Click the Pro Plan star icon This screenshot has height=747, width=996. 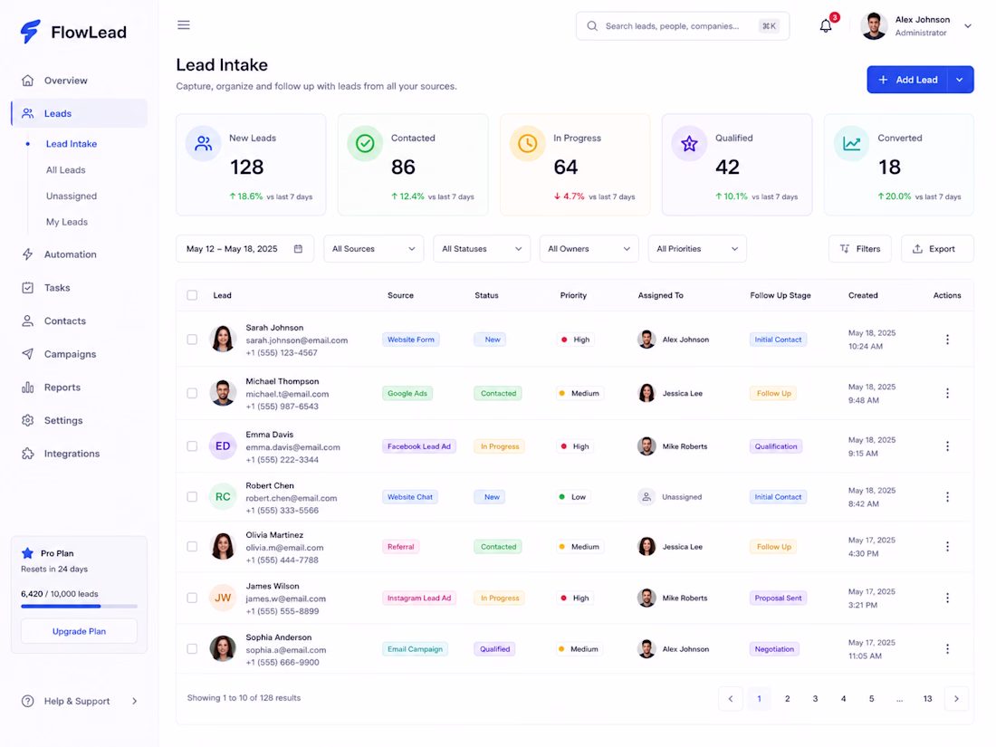(x=27, y=553)
